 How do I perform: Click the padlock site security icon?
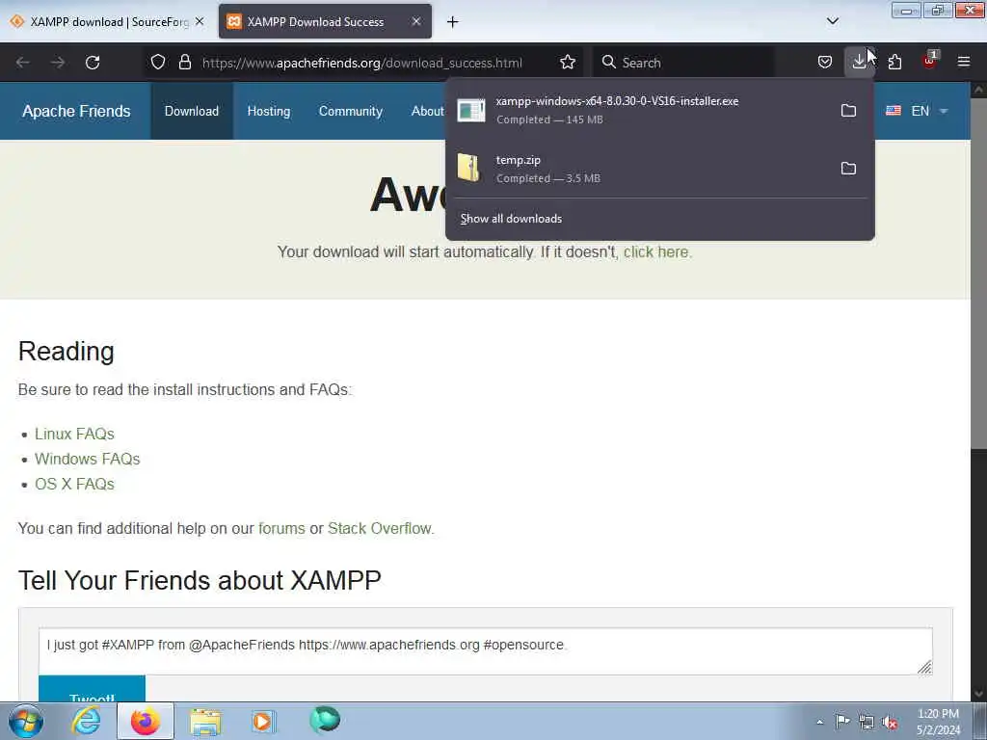pos(184,63)
